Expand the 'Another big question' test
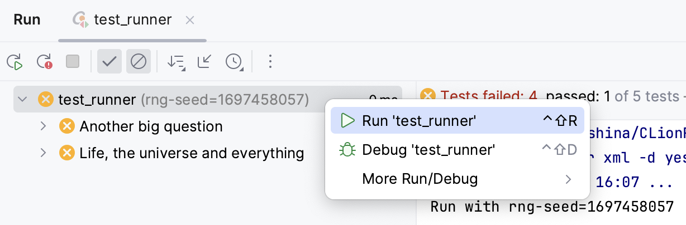The width and height of the screenshot is (686, 225). [44, 126]
